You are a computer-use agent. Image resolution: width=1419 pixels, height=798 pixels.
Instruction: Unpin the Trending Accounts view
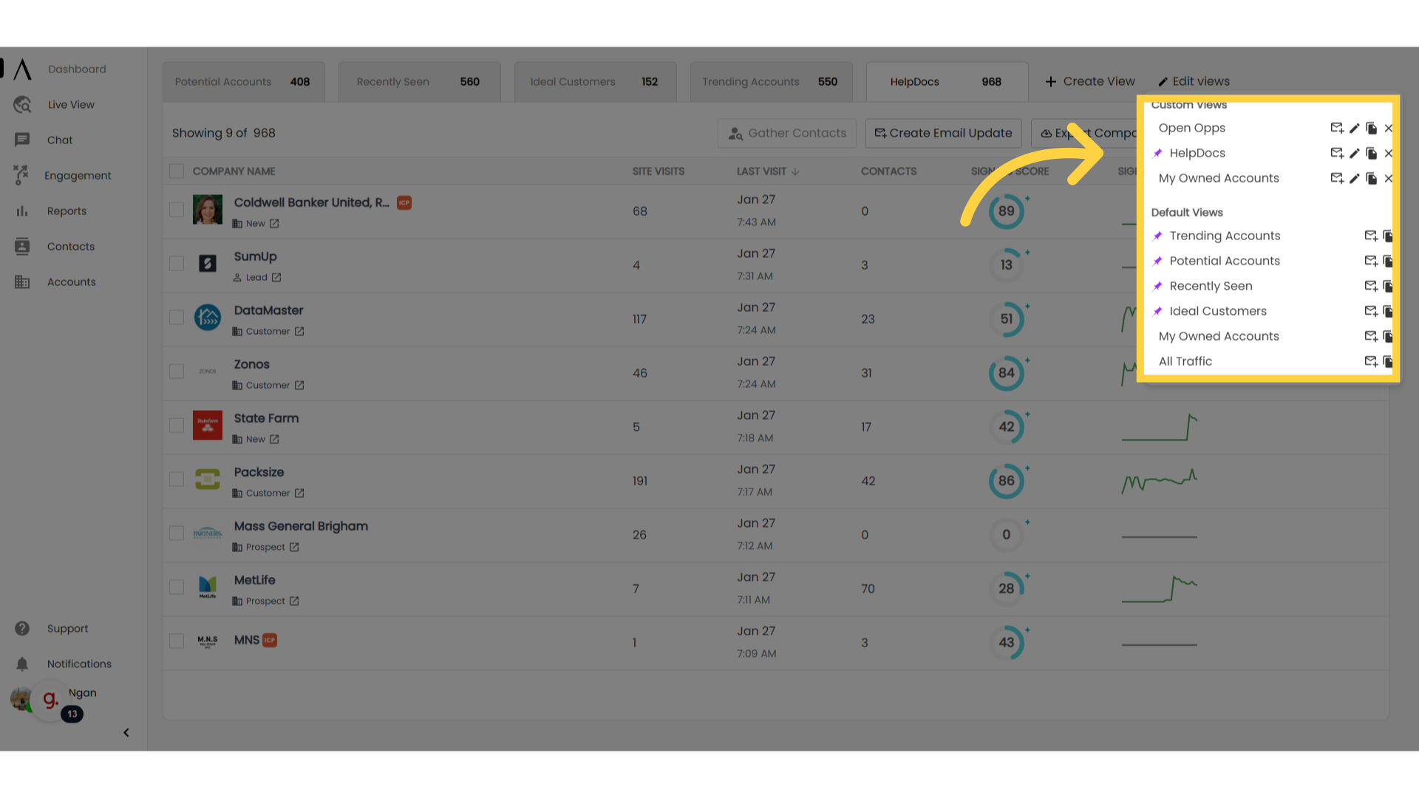pos(1158,236)
